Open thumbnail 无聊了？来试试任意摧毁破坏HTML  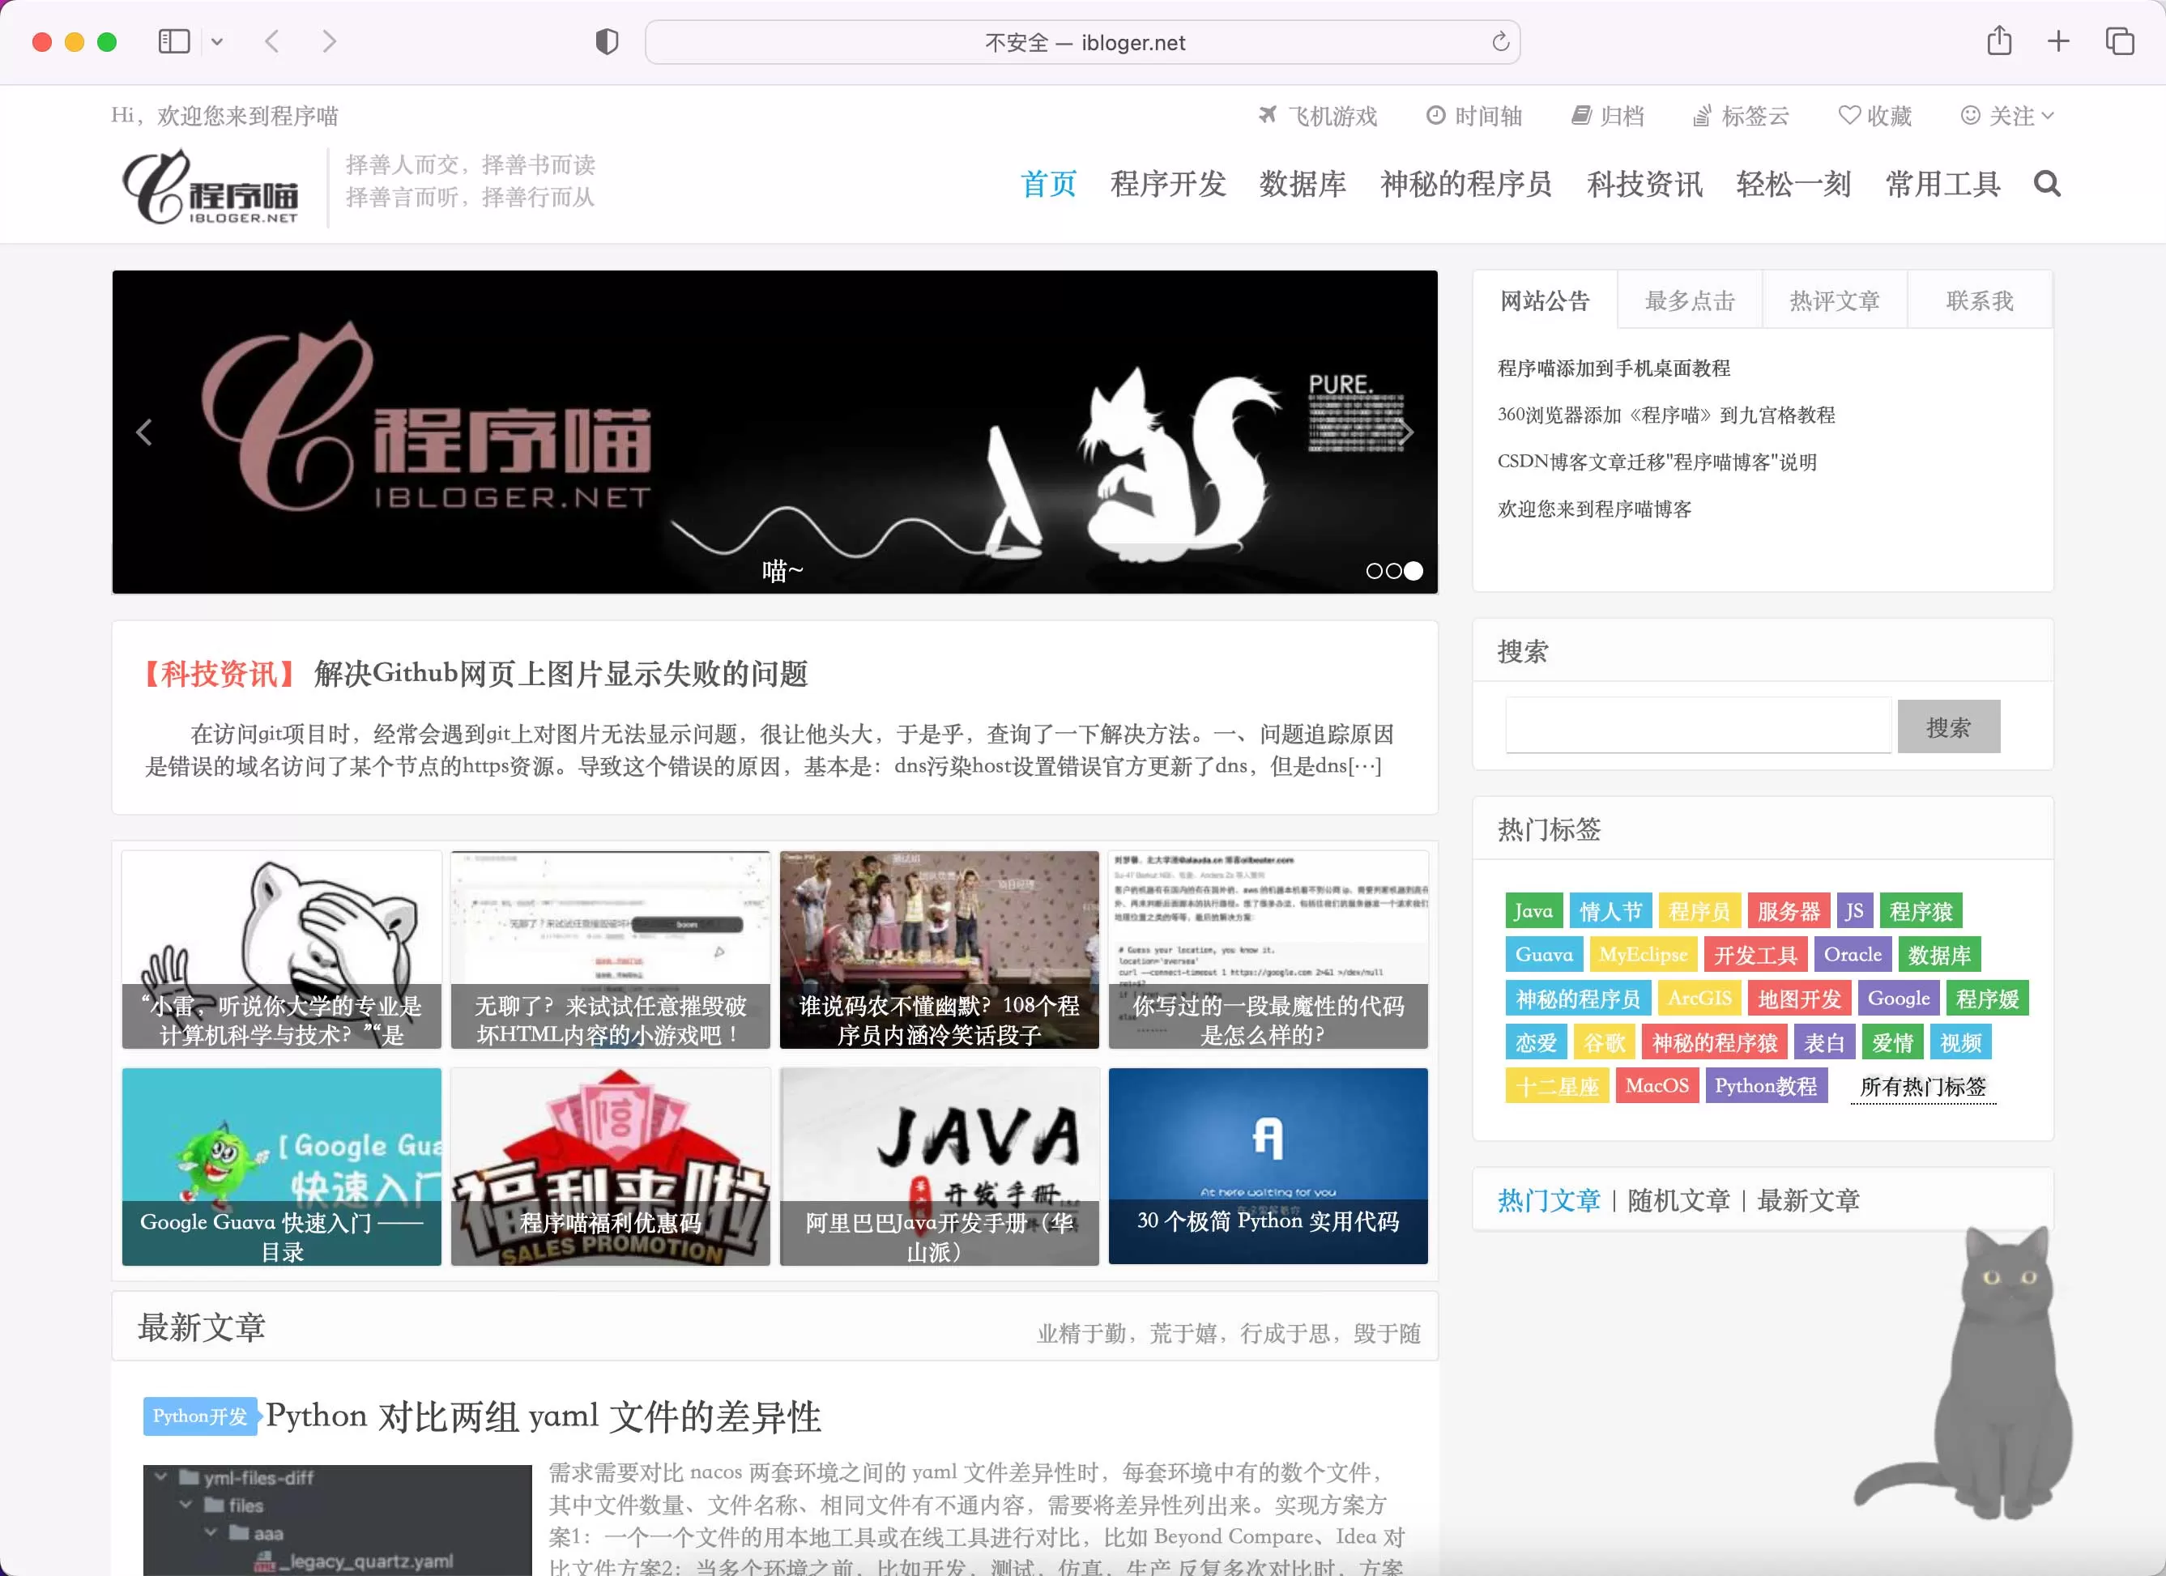[610, 950]
